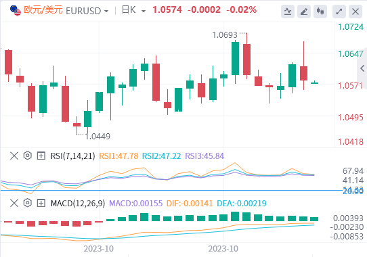Click the RSI3:45.84 value
Screen dimensions: 367x257
coord(204,156)
